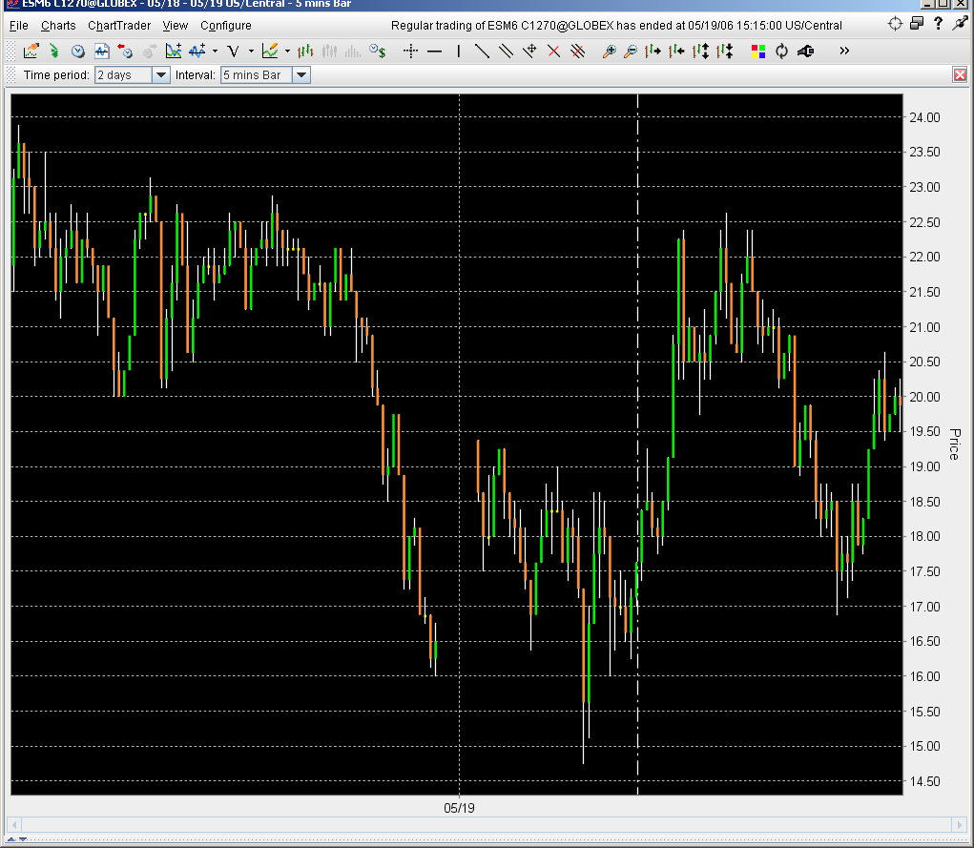Click the chart document page icon
Viewport: 974px width, 848px height.
102,51
